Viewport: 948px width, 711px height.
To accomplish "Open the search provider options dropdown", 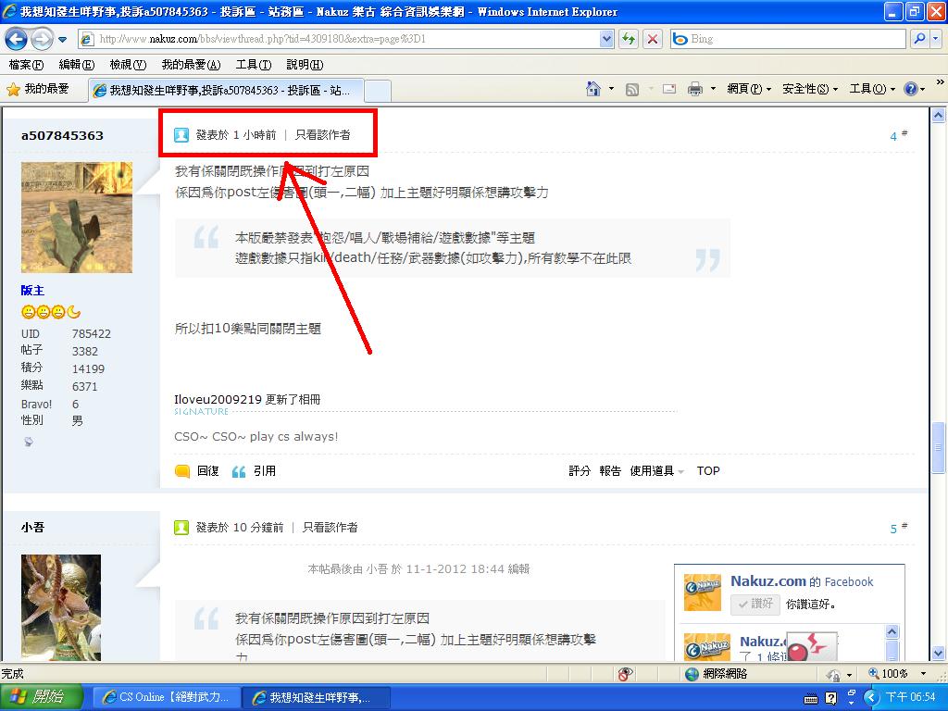I will [935, 39].
